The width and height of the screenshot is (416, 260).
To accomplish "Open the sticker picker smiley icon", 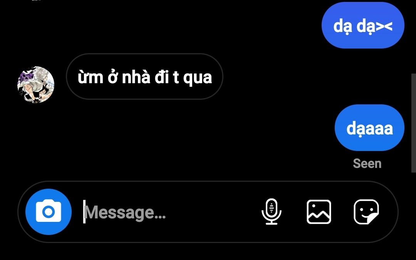I will pyautogui.click(x=366, y=212).
